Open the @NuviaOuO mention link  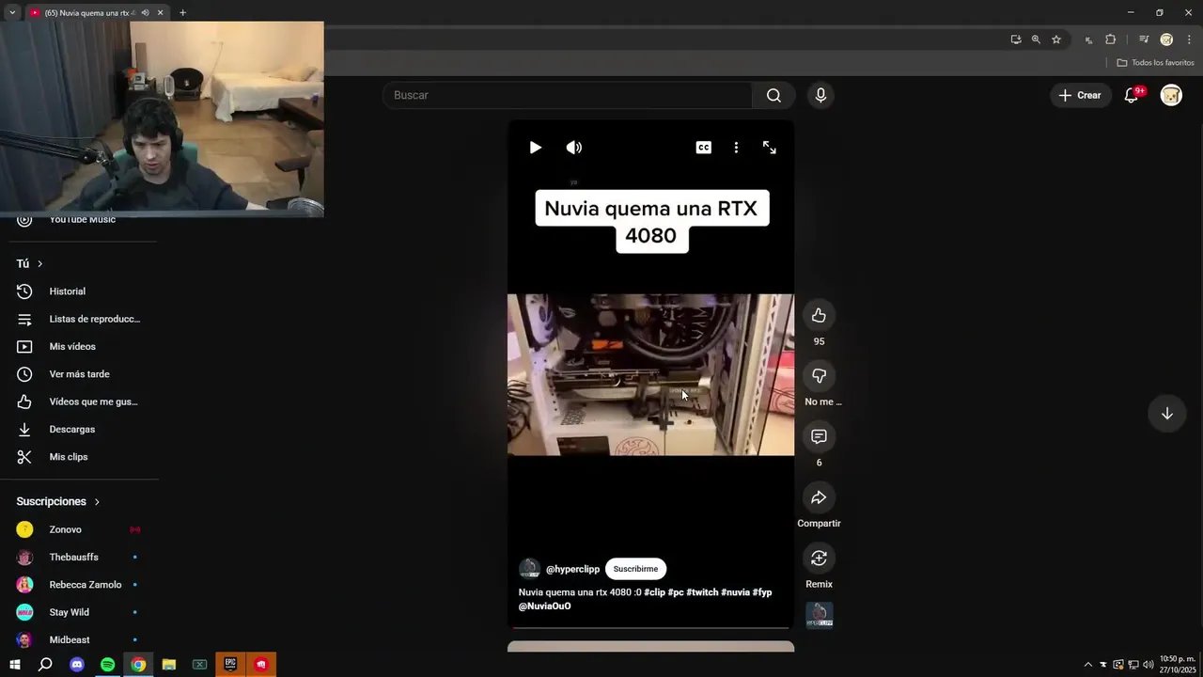(x=545, y=606)
